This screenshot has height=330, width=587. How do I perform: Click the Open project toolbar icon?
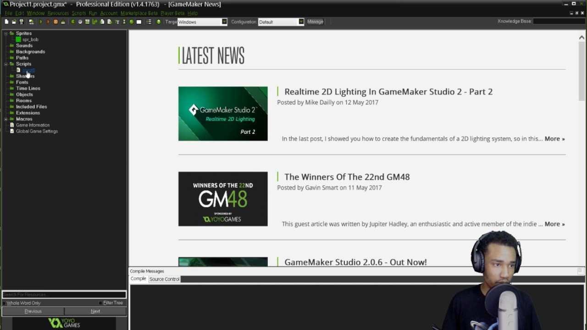coord(14,22)
